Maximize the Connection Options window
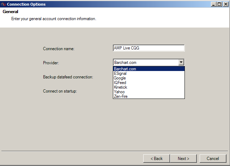This screenshot has height=166, width=230. tap(219, 4)
